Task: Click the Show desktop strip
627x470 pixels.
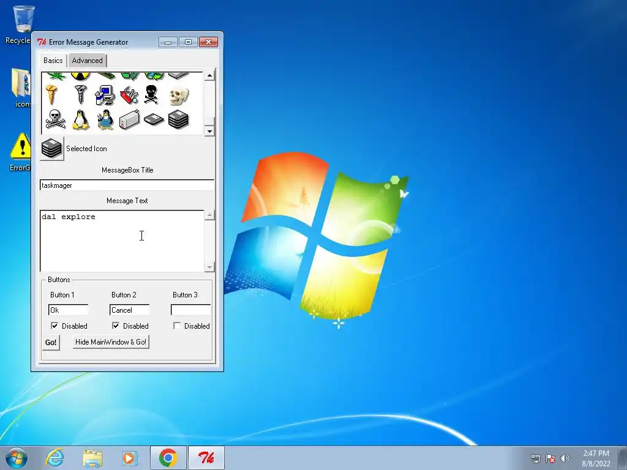Action: coord(623,458)
